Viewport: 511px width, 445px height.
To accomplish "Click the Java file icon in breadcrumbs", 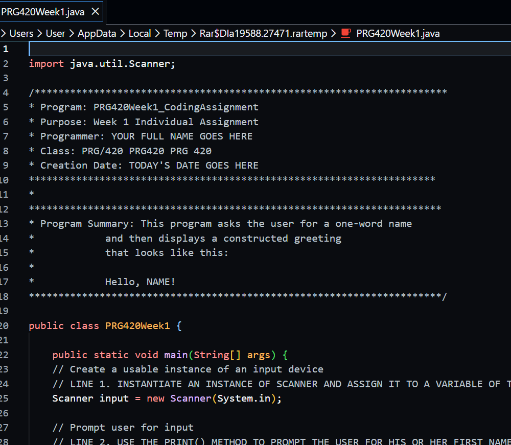I will [346, 33].
